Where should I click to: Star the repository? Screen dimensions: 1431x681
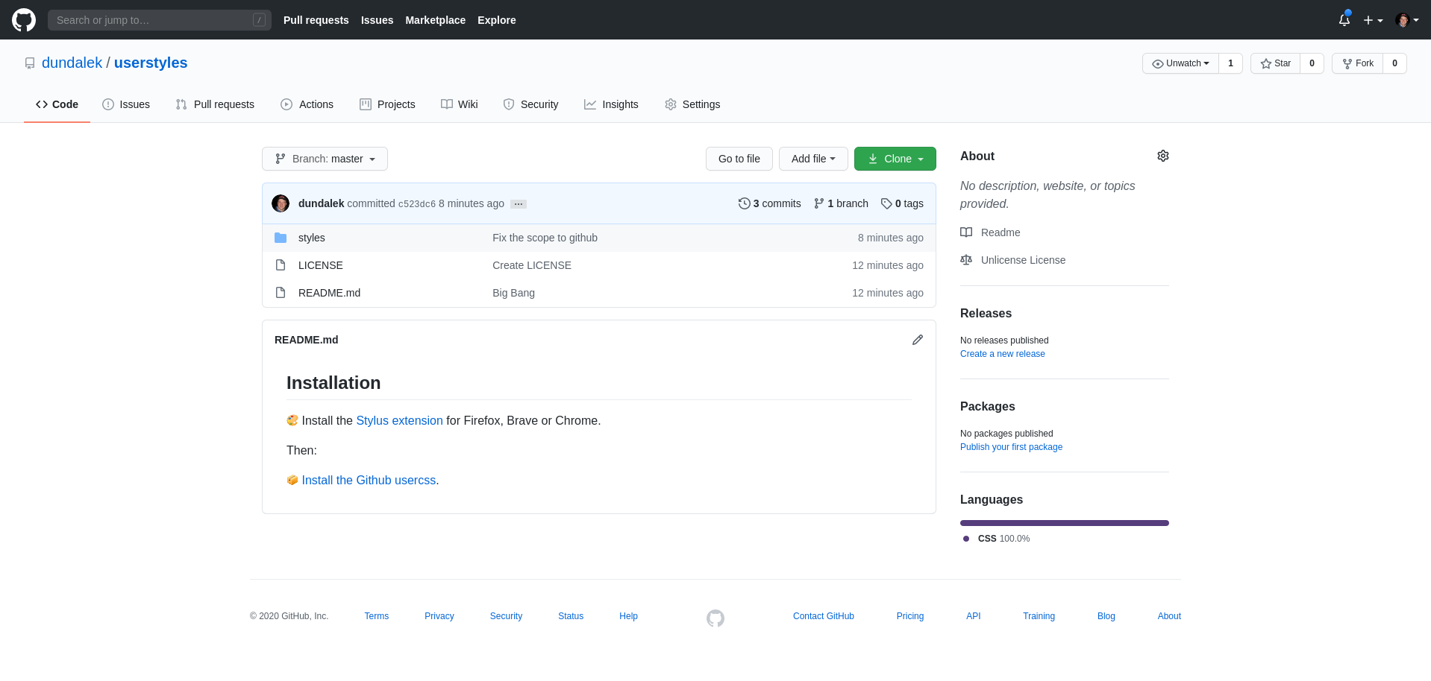point(1276,63)
